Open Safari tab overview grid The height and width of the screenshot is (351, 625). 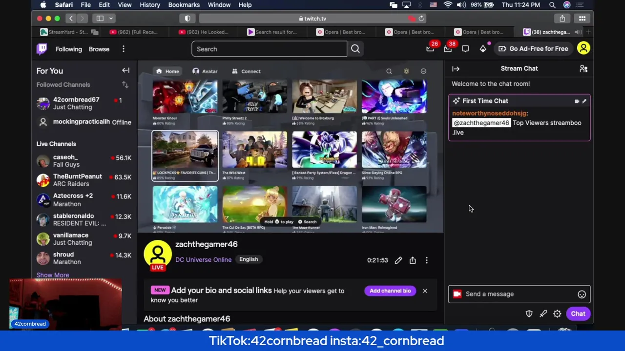point(582,19)
